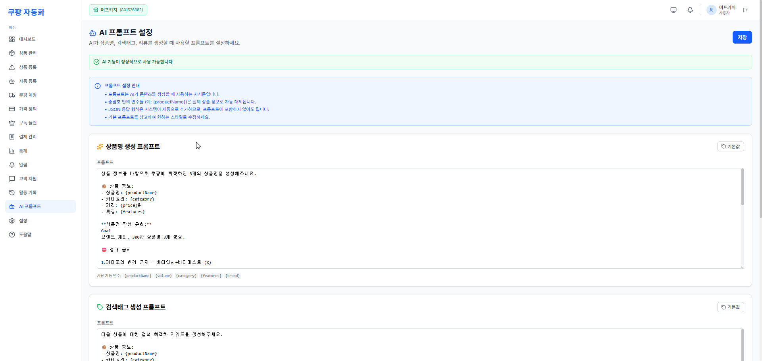Open 상품 관리 box icon in sidebar
The image size is (762, 361).
pos(12,53)
